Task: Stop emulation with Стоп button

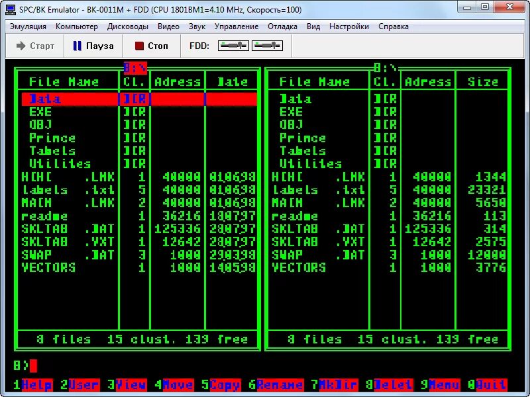Action: 151,46
